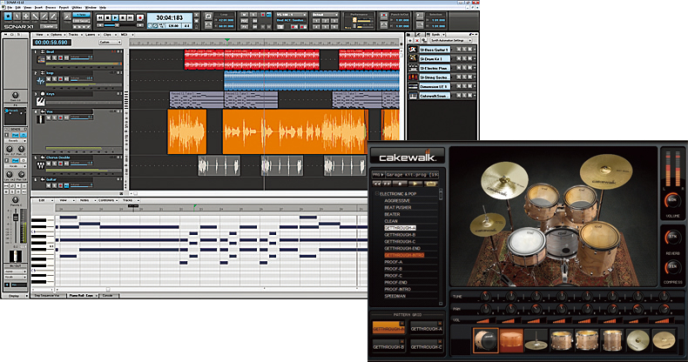This screenshot has height=362, width=688.
Task: Mute the SI-Drum Kit synth in rack
Action: tap(458, 58)
